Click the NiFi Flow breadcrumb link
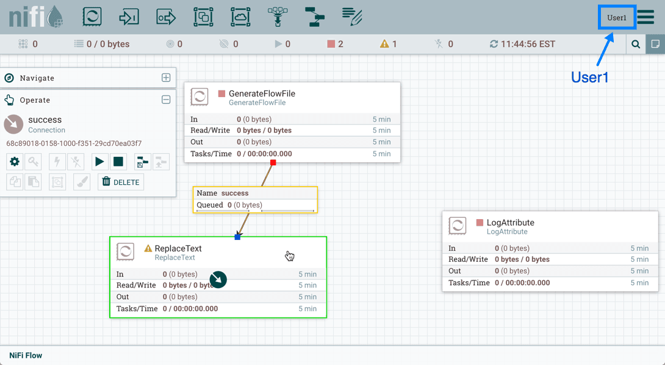665x365 pixels. tap(25, 355)
